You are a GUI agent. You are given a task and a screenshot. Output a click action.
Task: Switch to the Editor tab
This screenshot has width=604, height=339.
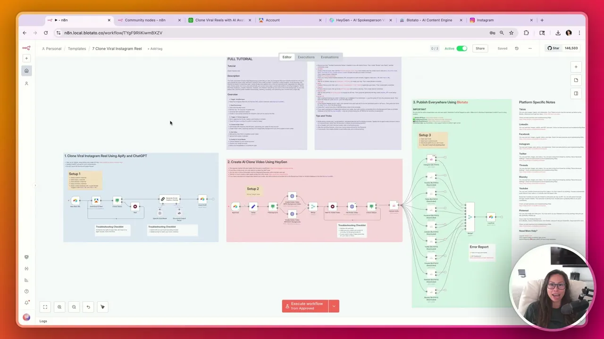pyautogui.click(x=287, y=57)
